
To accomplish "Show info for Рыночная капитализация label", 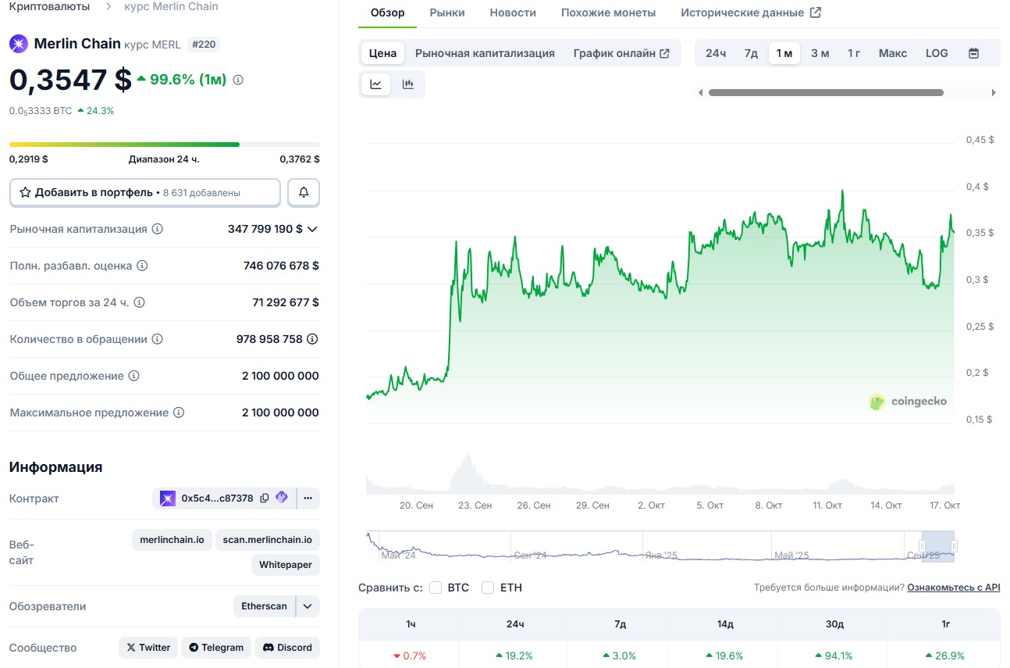I will tap(157, 229).
